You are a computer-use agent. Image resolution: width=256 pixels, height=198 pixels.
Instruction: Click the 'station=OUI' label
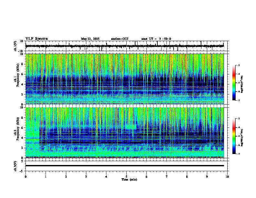120,39
